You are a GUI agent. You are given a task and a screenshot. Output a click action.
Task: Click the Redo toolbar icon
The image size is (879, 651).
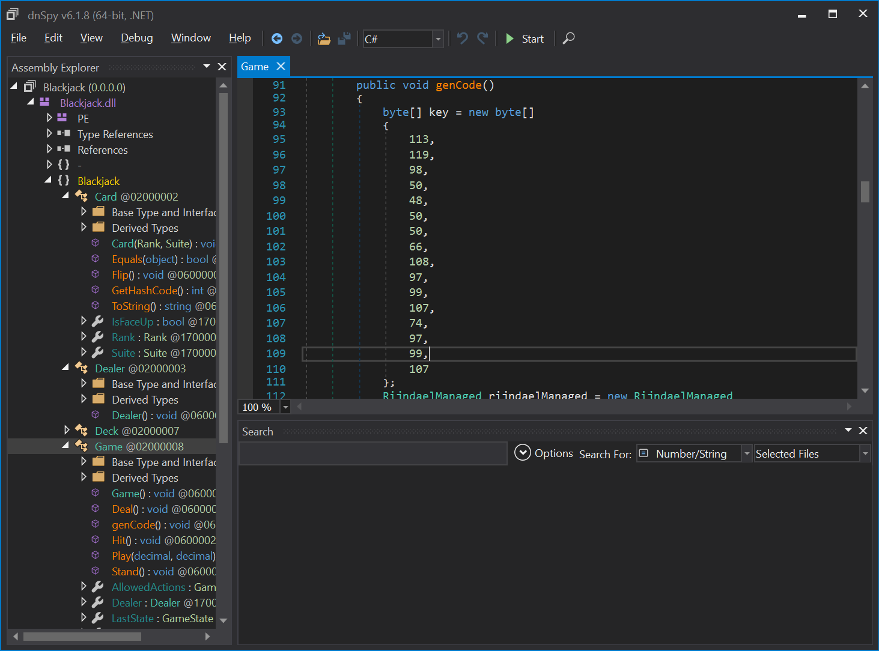click(482, 38)
